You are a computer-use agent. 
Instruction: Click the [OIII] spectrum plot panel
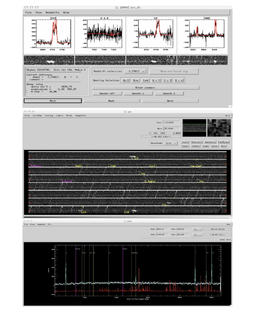pyautogui.click(x=202, y=35)
